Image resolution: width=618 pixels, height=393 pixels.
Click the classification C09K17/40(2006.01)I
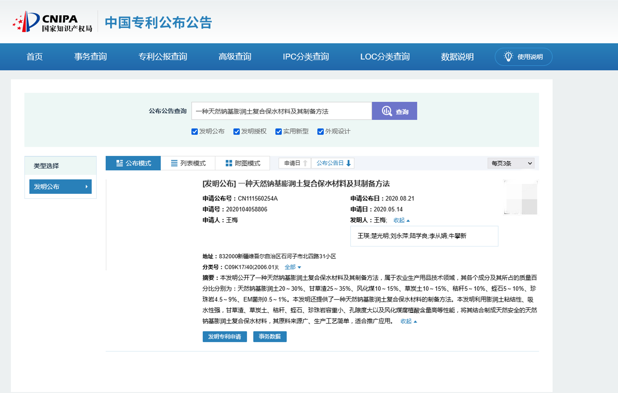(x=252, y=267)
